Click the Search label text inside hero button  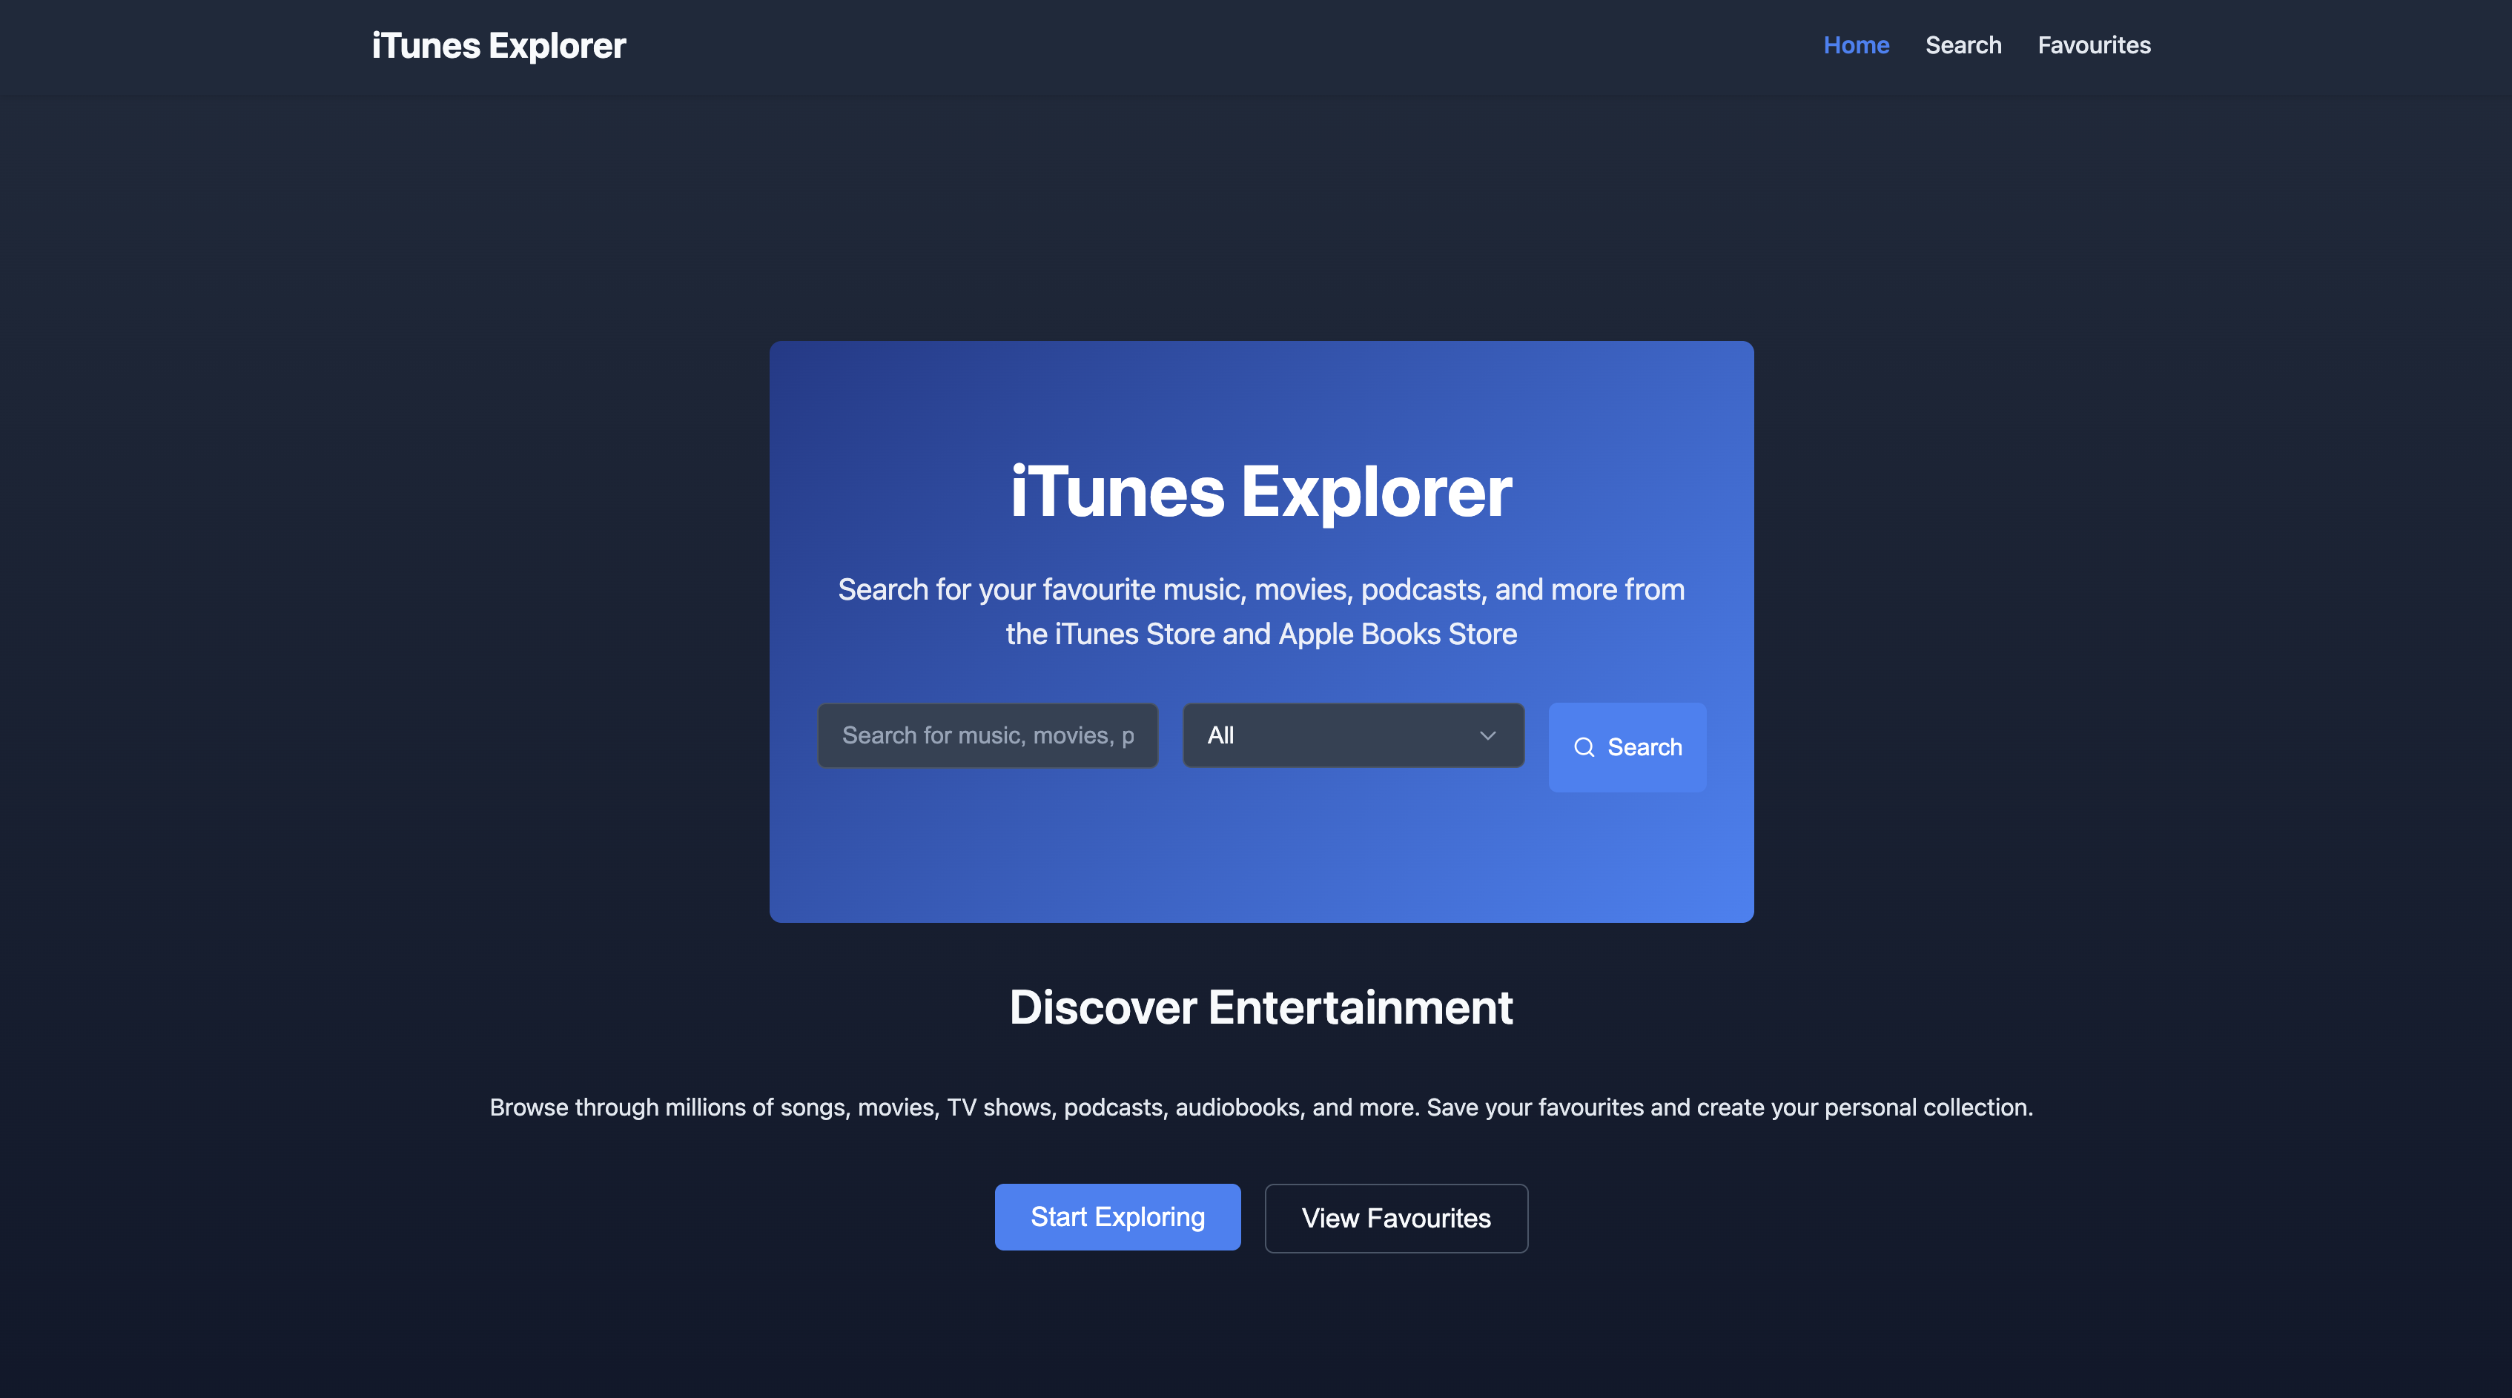(x=1644, y=748)
